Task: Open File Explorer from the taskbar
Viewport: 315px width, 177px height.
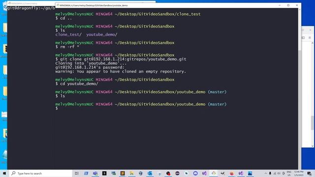Action: (131, 174)
